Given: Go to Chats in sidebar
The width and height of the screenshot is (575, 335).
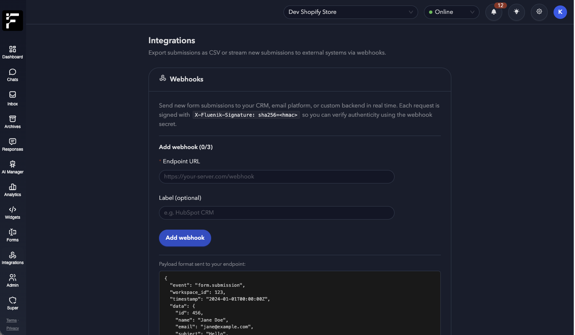Looking at the screenshot, I should point(13,72).
